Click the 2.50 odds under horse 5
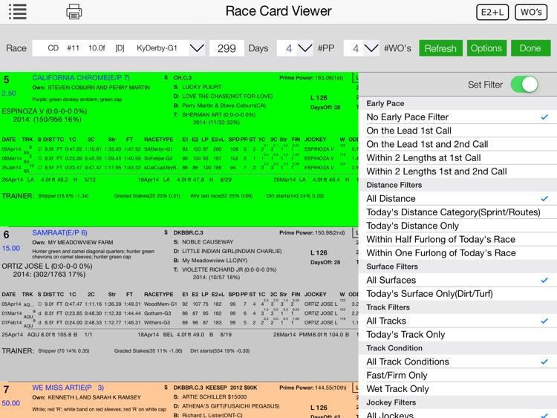This screenshot has width=557, height=418. [9, 93]
